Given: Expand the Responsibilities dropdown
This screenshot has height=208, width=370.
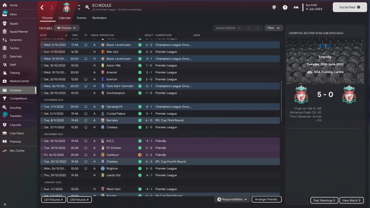Looking at the screenshot, I should click(232, 199).
